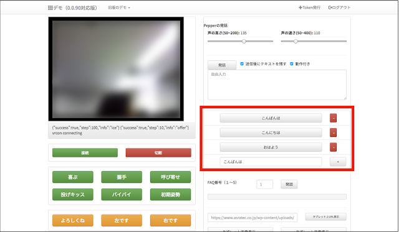Trigger the 投げキッス motion button

pos(73,195)
